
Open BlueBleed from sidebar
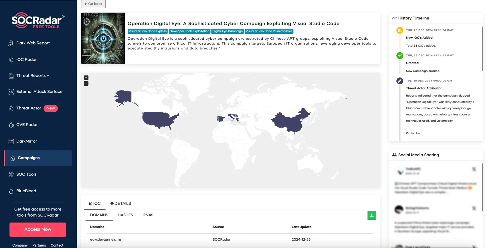[x=26, y=191]
